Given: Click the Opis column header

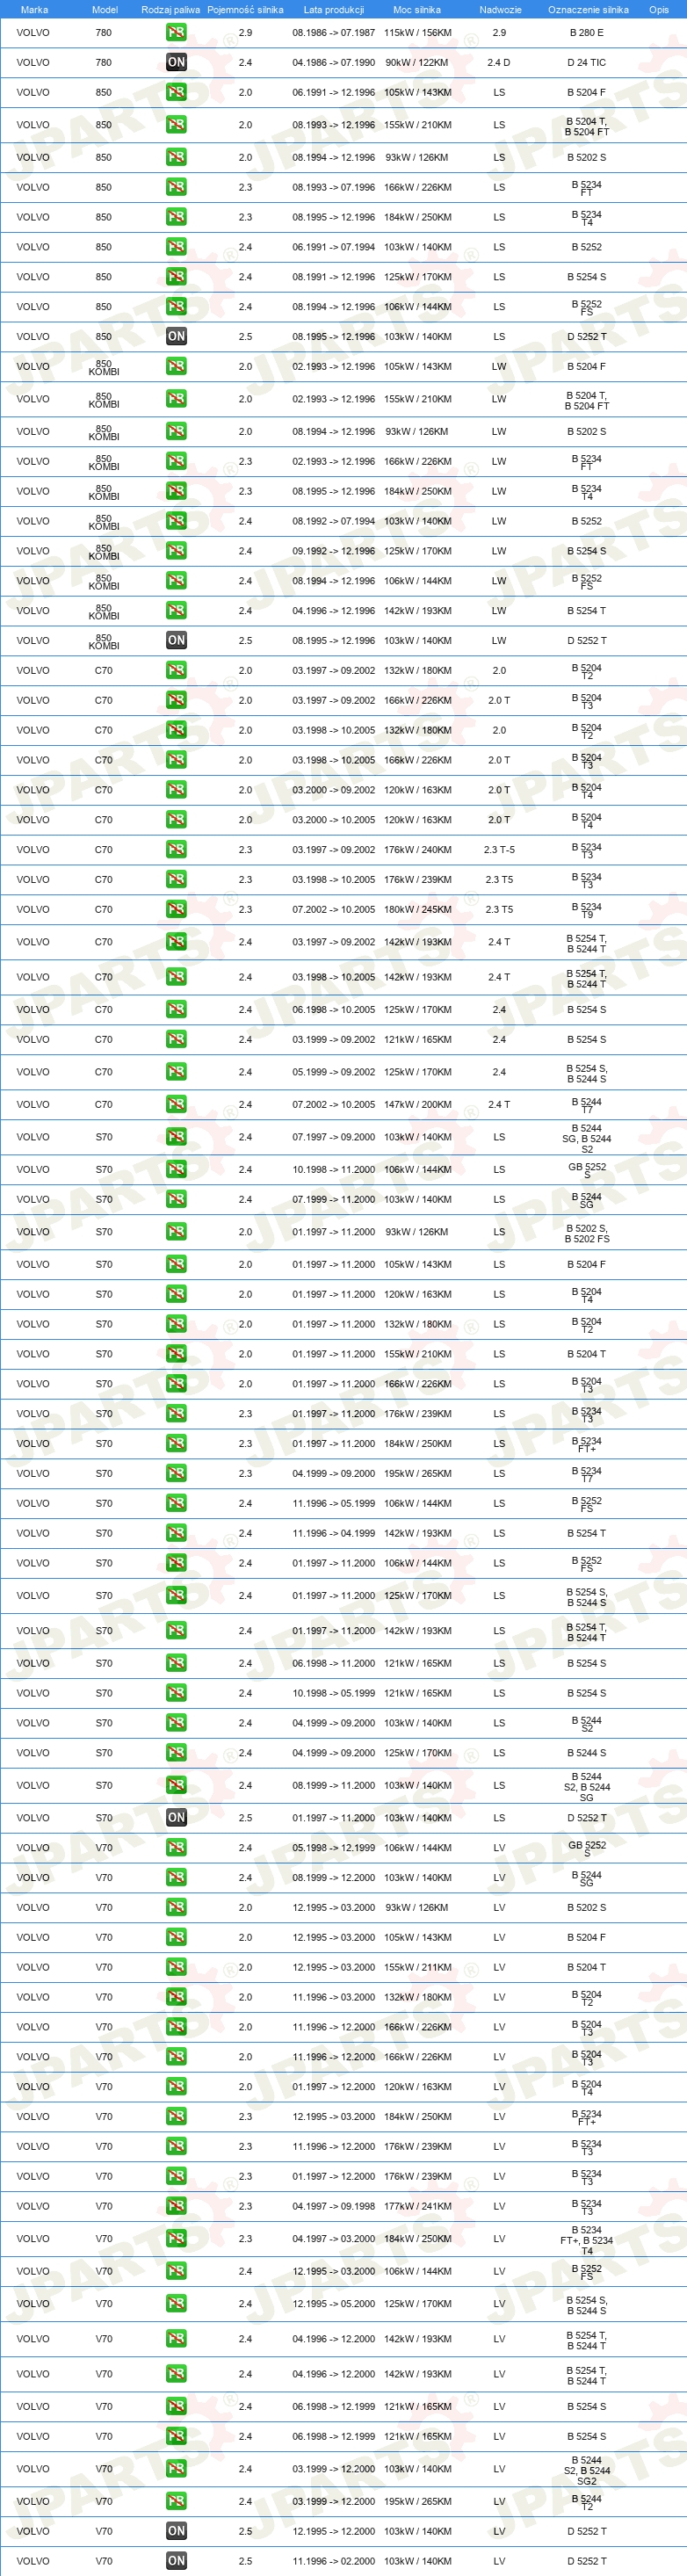Looking at the screenshot, I should tap(659, 9).
